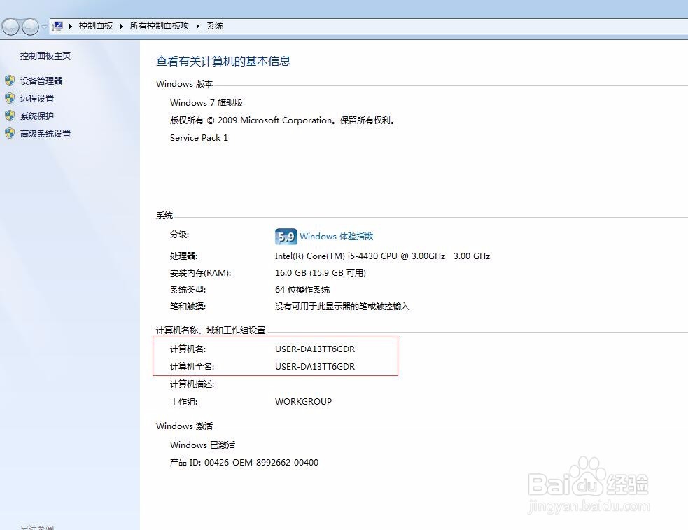Click Windows 已激活 activation status text
Screen dimensions: 688x530
click(x=202, y=445)
